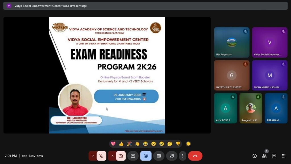The height and width of the screenshot is (164, 291).
Task: Open the chat with everyone panel
Action: pos(274,156)
